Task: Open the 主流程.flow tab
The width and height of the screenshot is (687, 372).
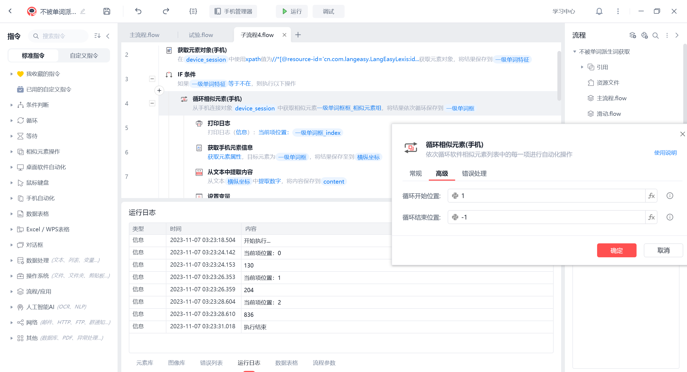Action: point(144,35)
